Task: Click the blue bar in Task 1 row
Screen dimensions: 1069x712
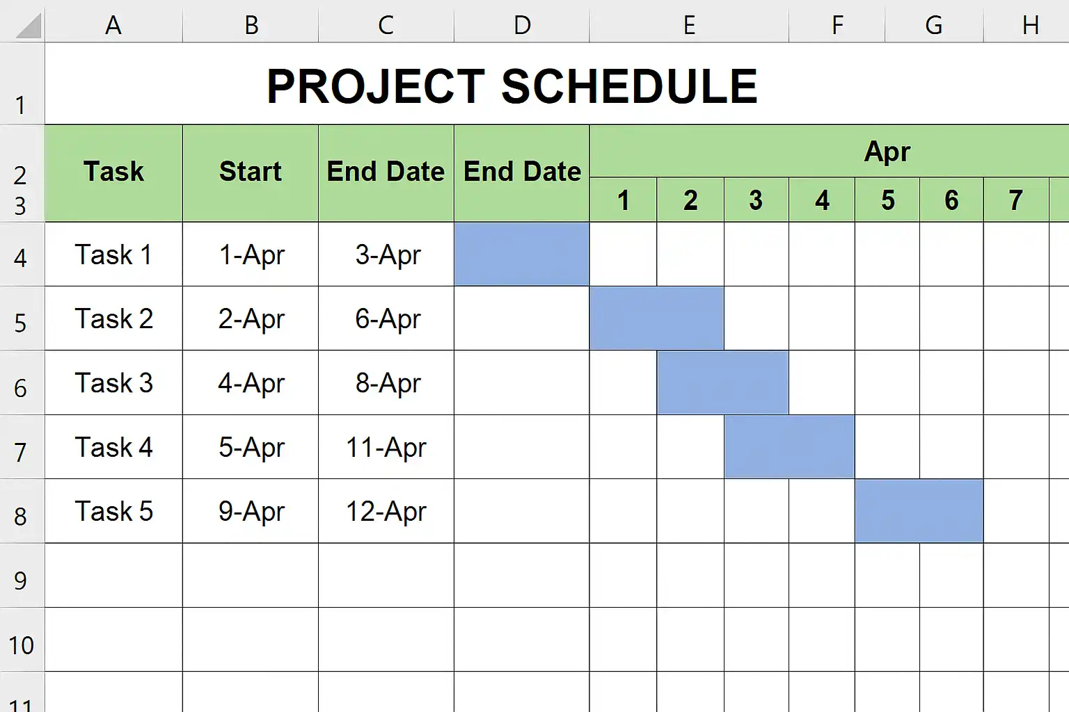Action: coord(521,254)
